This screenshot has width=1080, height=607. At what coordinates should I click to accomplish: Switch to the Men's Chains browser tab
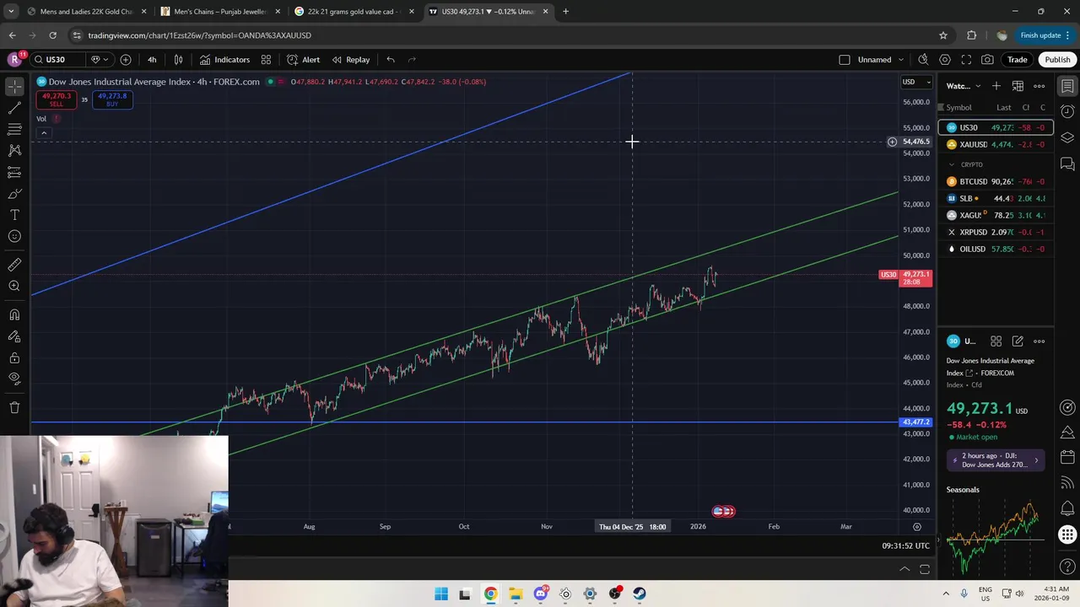(219, 12)
